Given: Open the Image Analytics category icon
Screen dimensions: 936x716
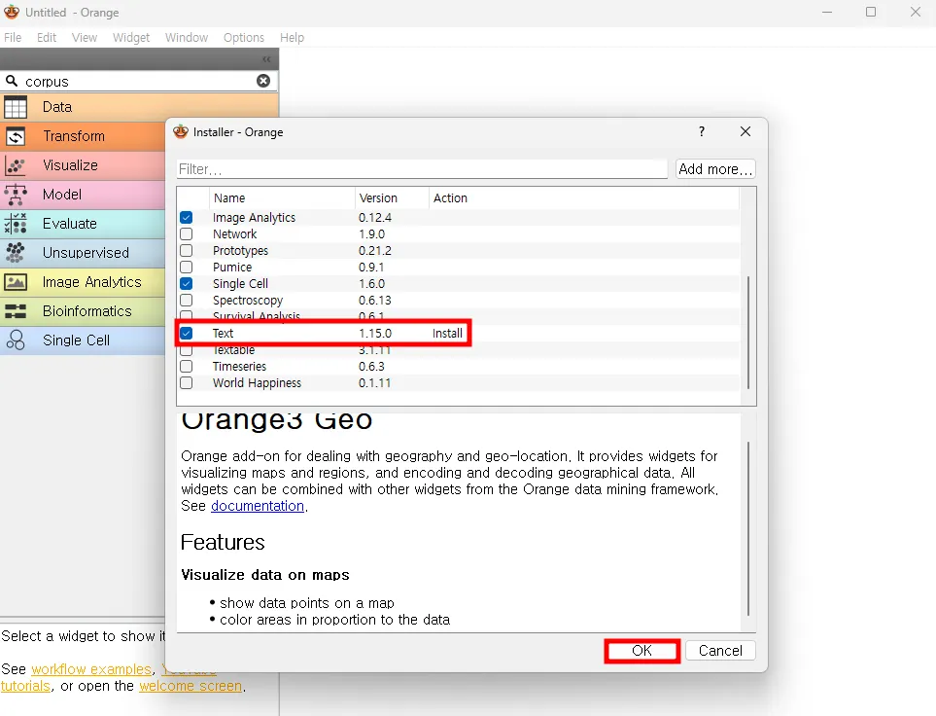Looking at the screenshot, I should pos(16,282).
